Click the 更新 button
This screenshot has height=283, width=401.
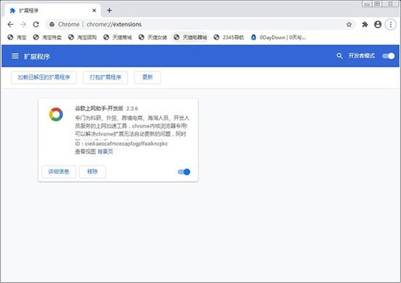147,77
